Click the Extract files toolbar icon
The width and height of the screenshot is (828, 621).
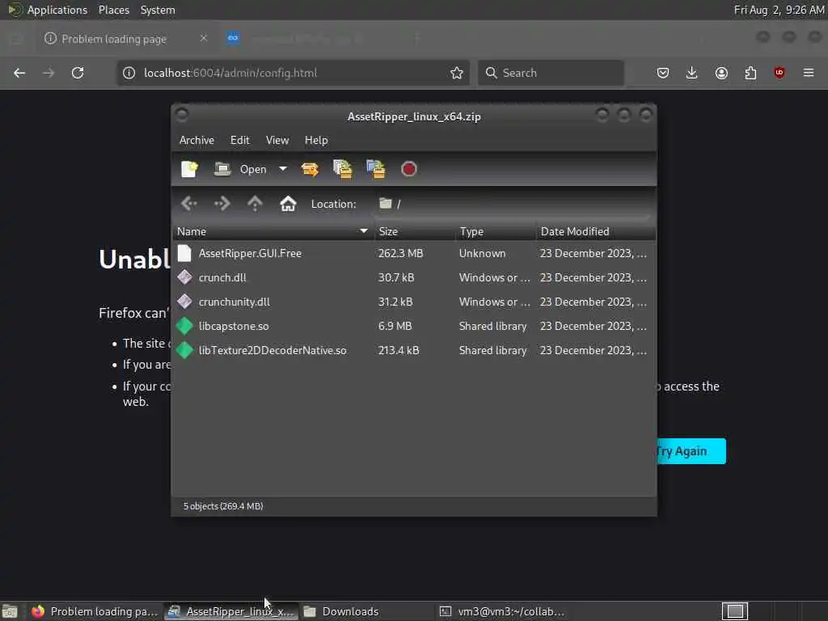pyautogui.click(x=310, y=169)
